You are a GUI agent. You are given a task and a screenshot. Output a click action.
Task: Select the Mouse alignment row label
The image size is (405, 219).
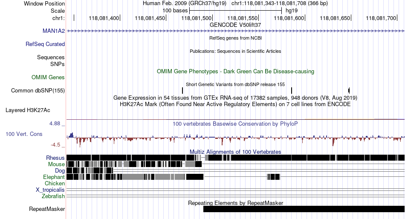[x=56, y=164]
